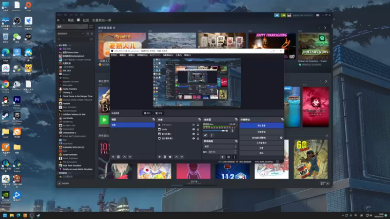Add a scene transition with plus icon
Screen dimensions: 390x219
pos(222,157)
